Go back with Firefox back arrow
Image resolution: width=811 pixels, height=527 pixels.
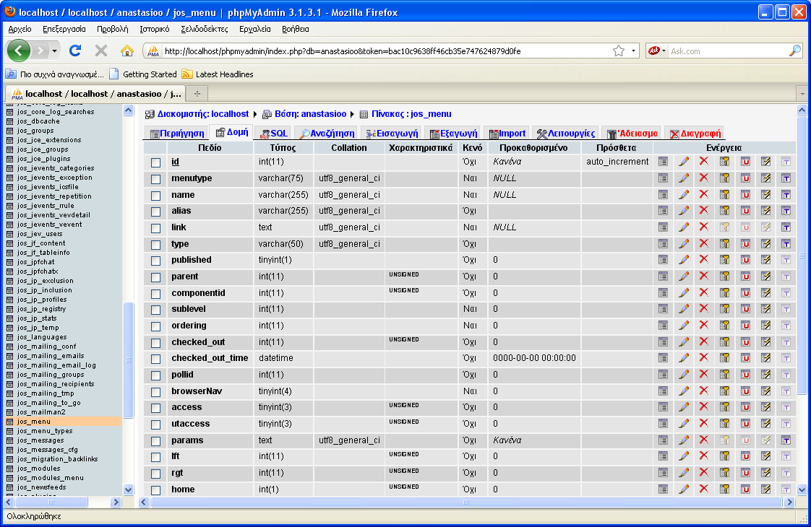(19, 51)
